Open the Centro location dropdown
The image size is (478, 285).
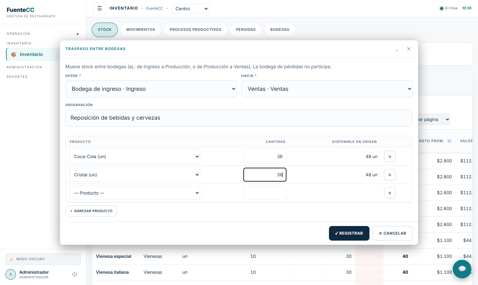pos(190,9)
